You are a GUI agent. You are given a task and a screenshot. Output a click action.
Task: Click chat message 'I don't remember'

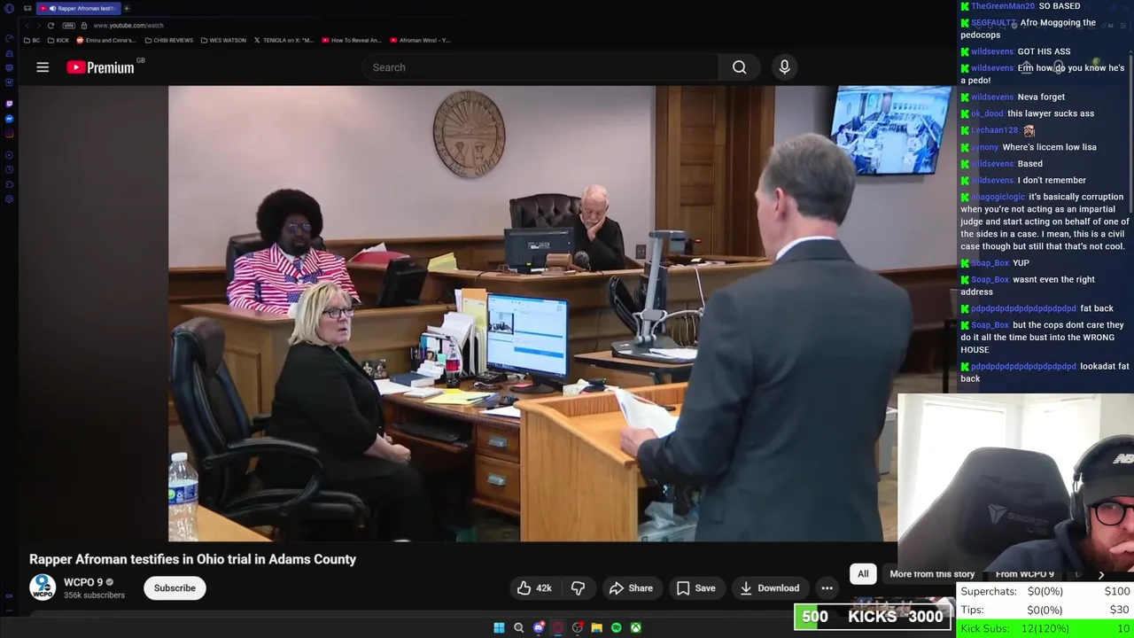click(x=1052, y=180)
